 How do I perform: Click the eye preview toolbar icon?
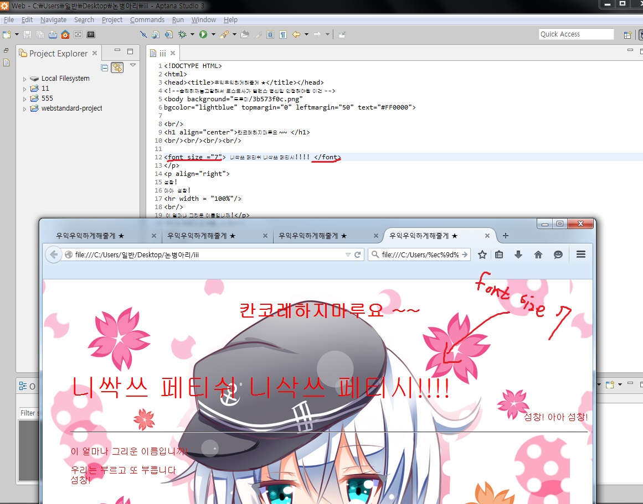pos(78,34)
